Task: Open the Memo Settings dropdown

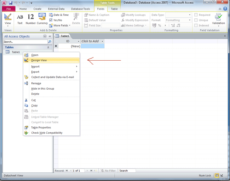Action: click(134, 25)
